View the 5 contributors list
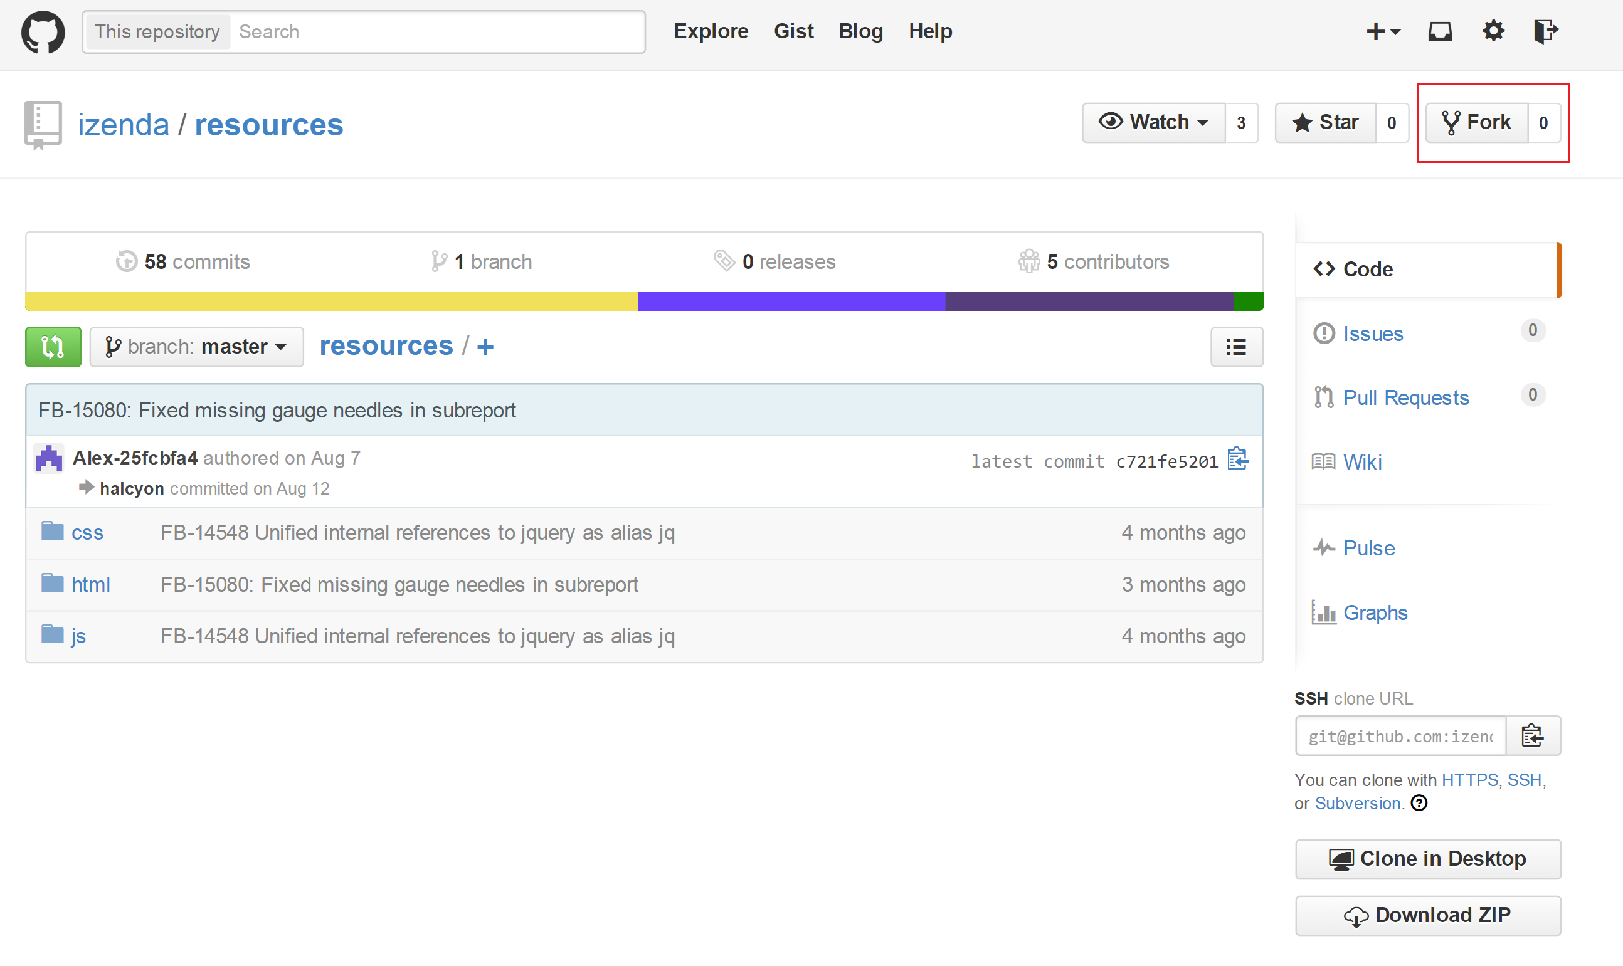The image size is (1623, 966). 1094,261
